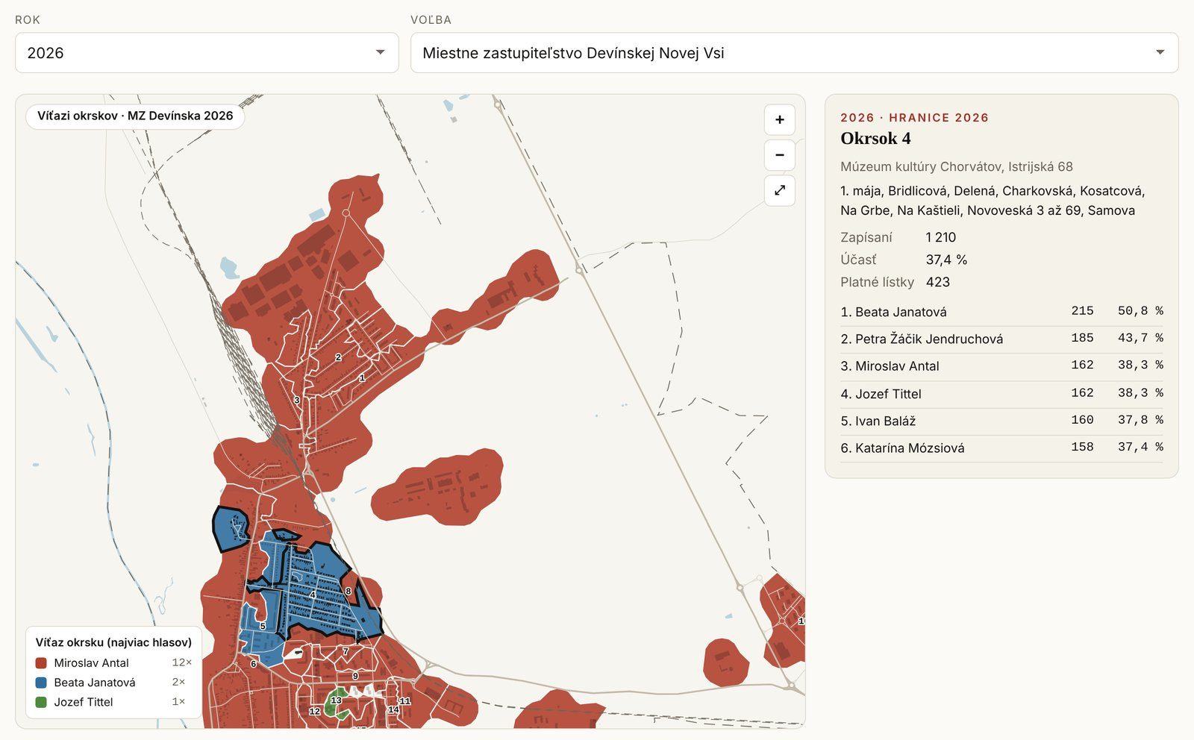Select district 3 label on the map
Viewport: 1194px width, 740px height.
pos(296,401)
